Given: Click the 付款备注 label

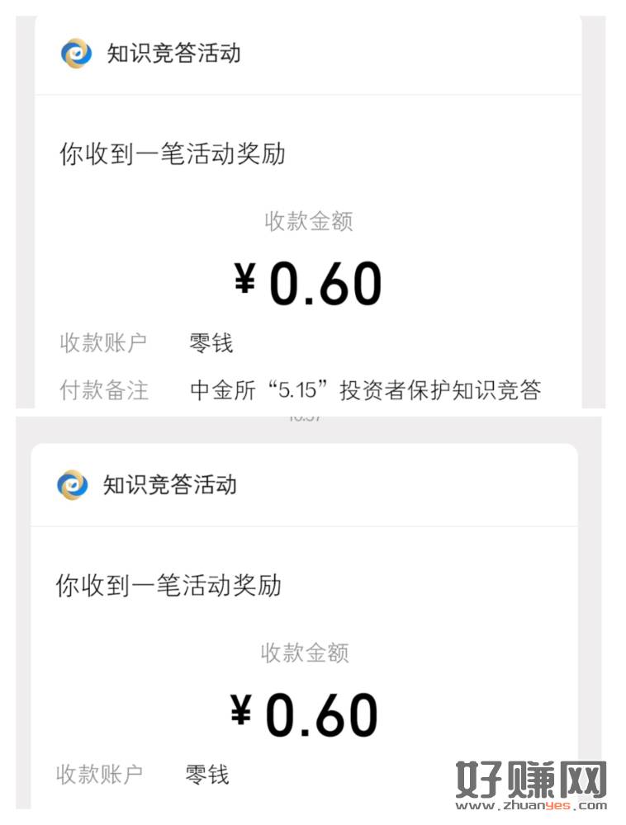Looking at the screenshot, I should [x=103, y=390].
